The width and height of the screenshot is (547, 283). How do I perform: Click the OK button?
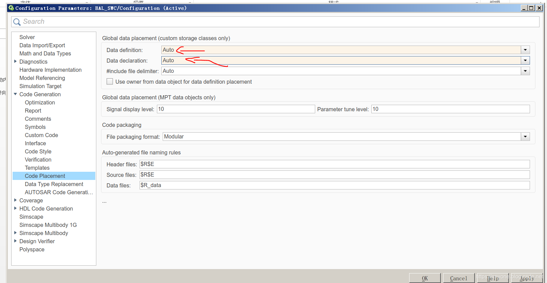(425, 278)
